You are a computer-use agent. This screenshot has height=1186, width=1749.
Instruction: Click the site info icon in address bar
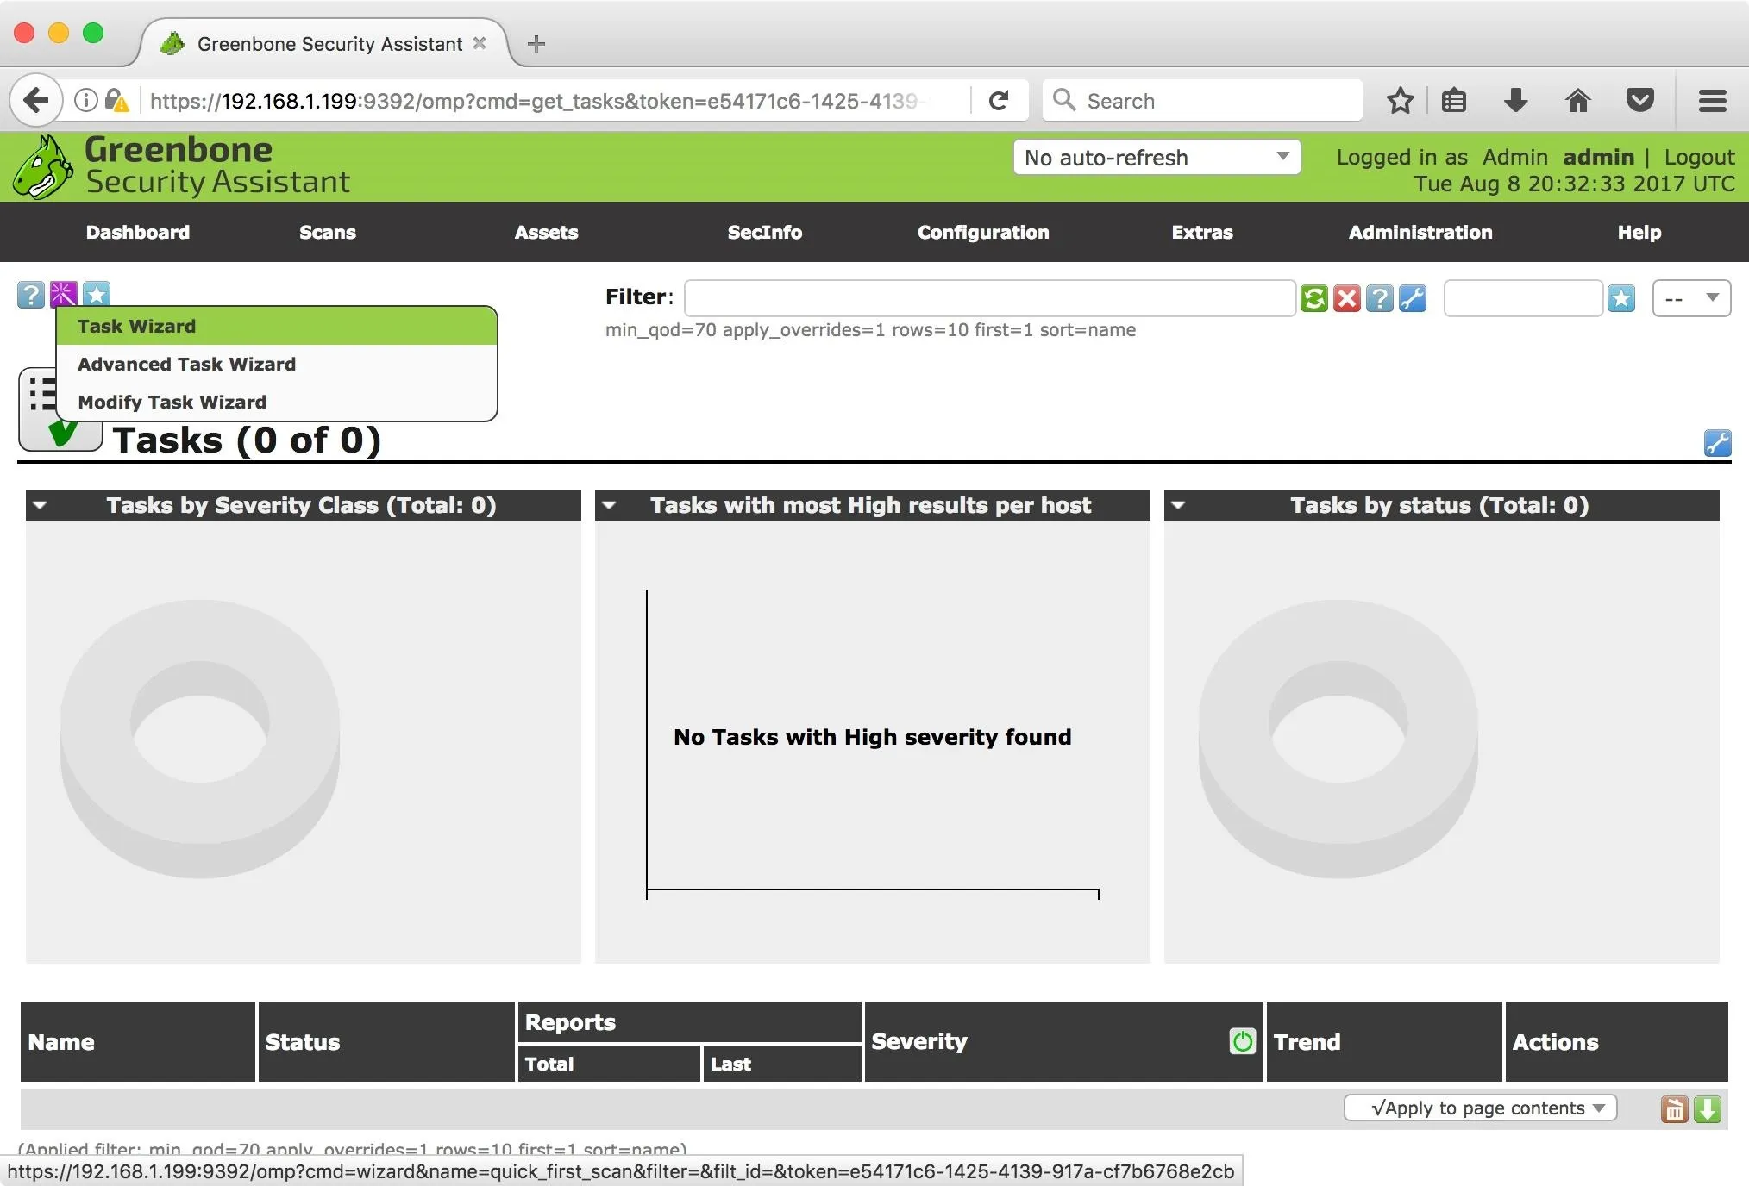85,101
